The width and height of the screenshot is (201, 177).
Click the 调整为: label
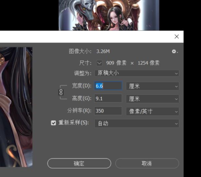83,73
